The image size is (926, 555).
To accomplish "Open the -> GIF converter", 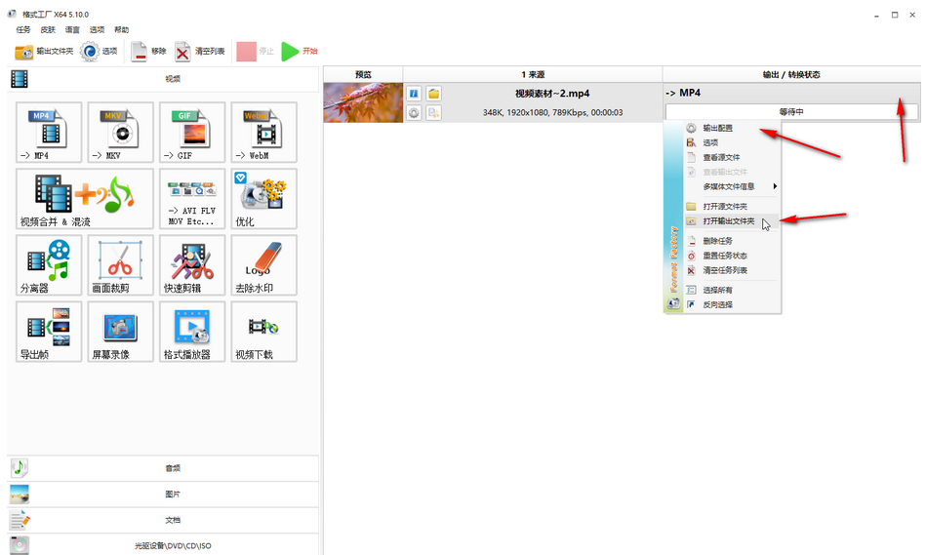I will (x=192, y=133).
